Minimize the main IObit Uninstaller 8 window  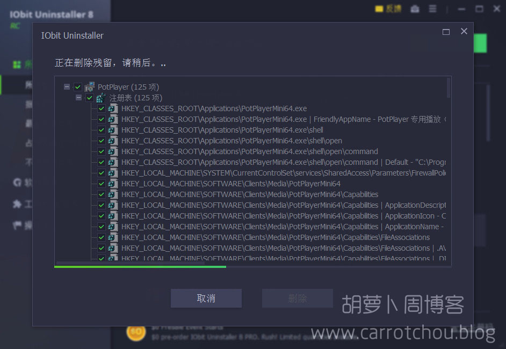tap(462, 9)
